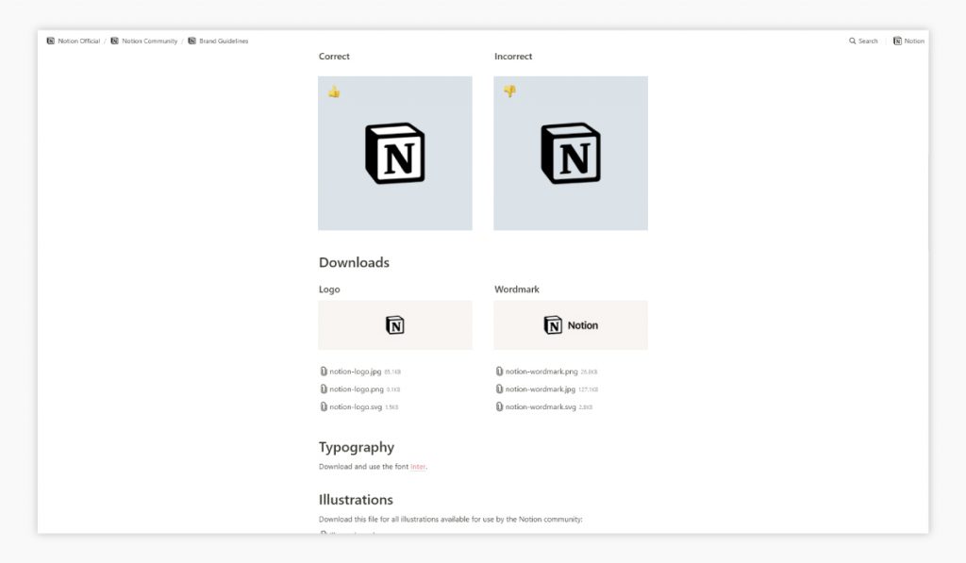The height and width of the screenshot is (563, 966).
Task: Click the paperclip icon beside notion-wordmark.png
Action: point(499,372)
